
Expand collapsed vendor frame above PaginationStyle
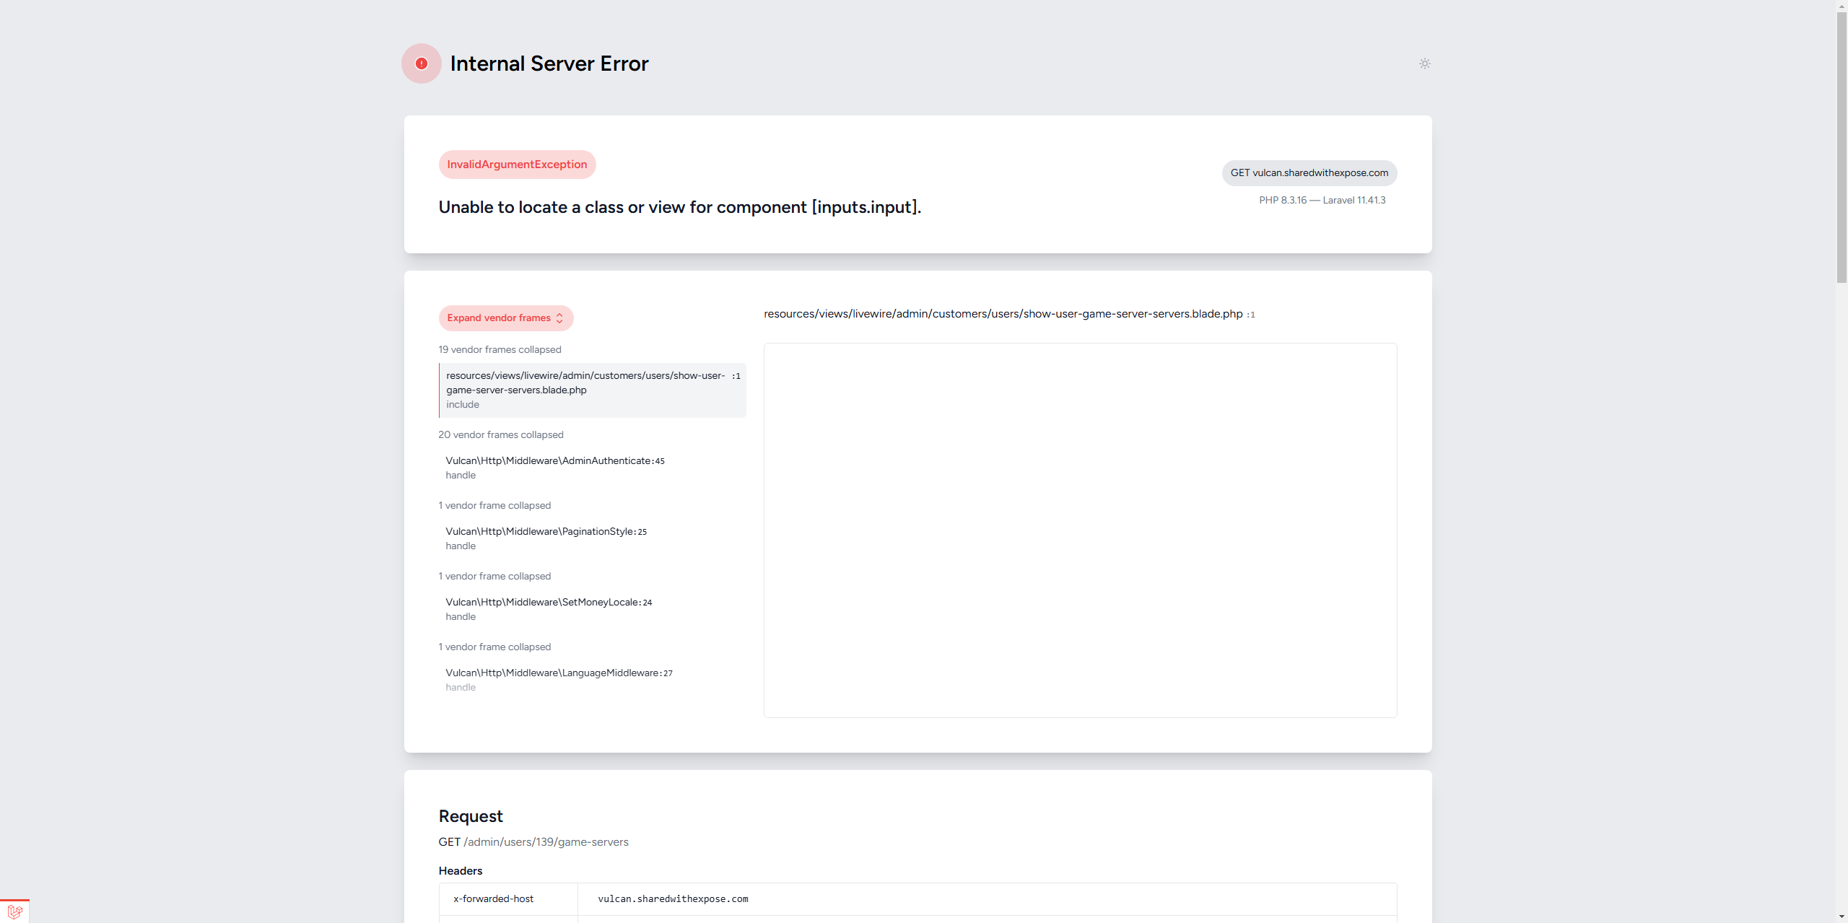click(494, 506)
